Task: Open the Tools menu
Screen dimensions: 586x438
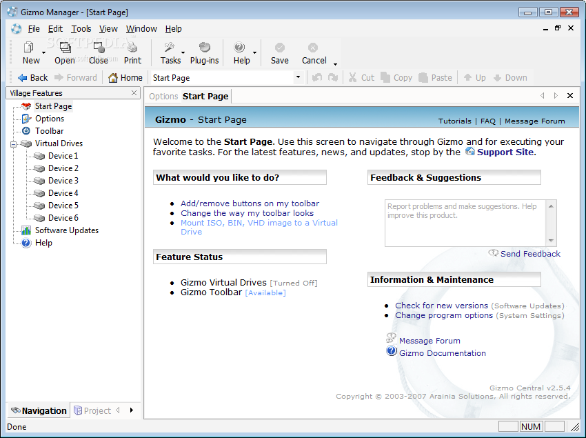Action: tap(81, 29)
